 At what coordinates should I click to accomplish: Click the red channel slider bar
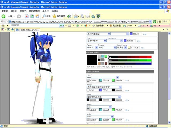[x=130, y=57]
